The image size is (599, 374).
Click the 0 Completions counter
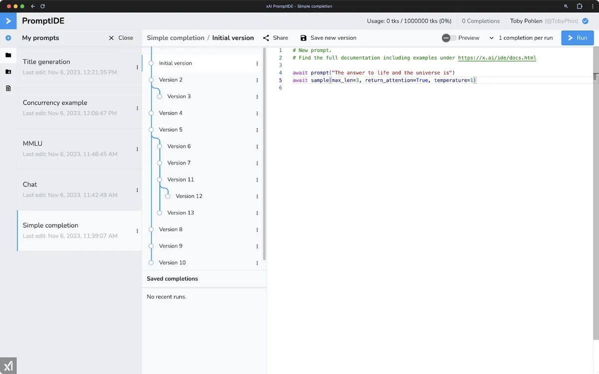point(481,21)
